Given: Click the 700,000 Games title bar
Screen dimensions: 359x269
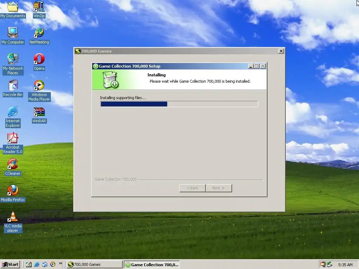Looking at the screenshot, I should pos(179,51).
